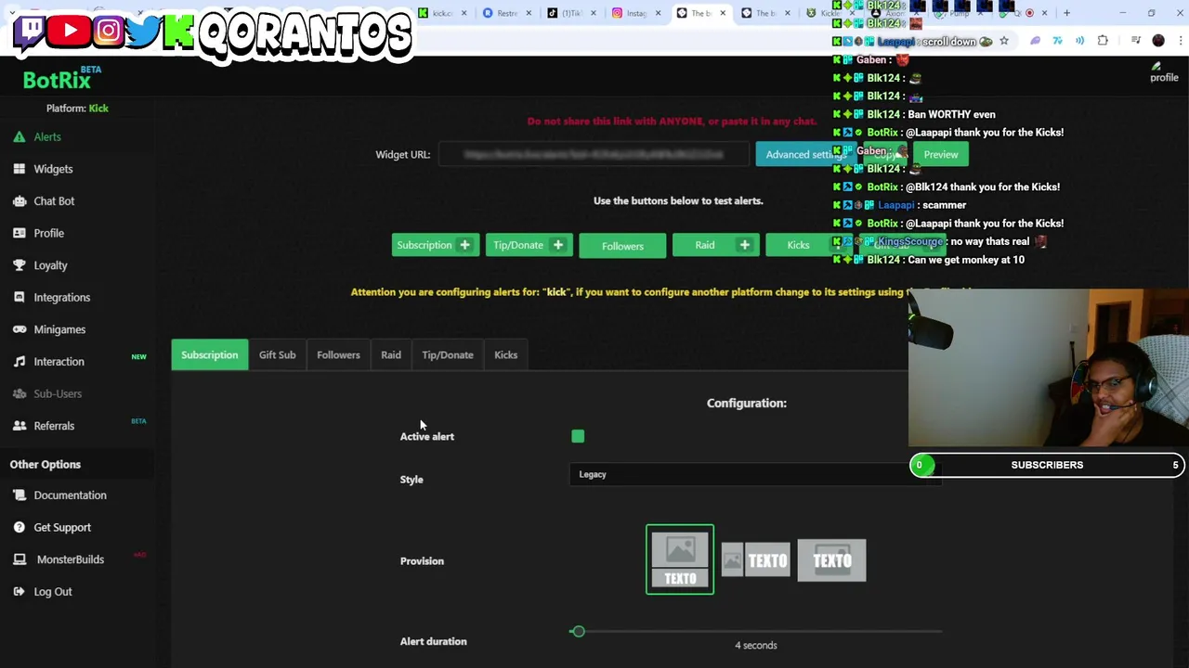Click the Preview button
1189x668 pixels.
940,154
